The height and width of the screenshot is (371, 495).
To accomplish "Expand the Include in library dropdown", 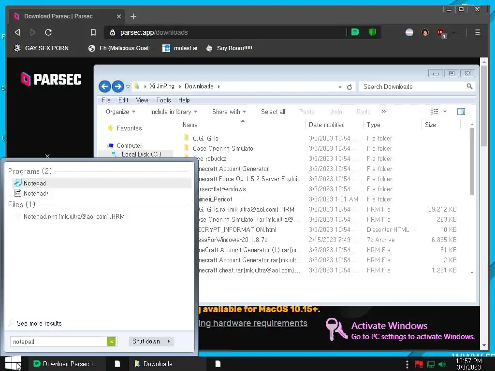I will pyautogui.click(x=174, y=112).
